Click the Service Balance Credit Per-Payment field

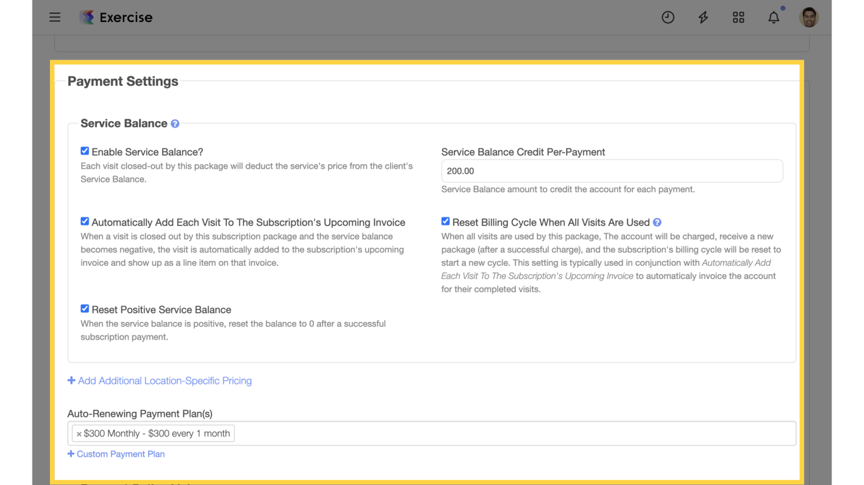pos(612,171)
